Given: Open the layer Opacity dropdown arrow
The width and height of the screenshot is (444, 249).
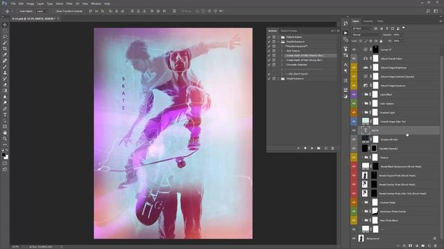Looking at the screenshot, I should [x=402, y=35].
